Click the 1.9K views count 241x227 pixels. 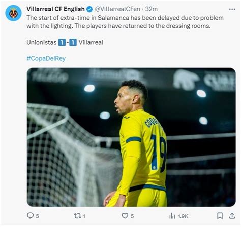[x=183, y=216]
